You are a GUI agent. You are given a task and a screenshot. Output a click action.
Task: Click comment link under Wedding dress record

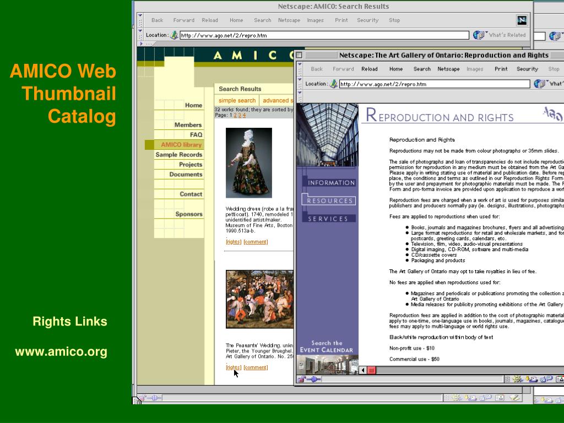coord(256,242)
